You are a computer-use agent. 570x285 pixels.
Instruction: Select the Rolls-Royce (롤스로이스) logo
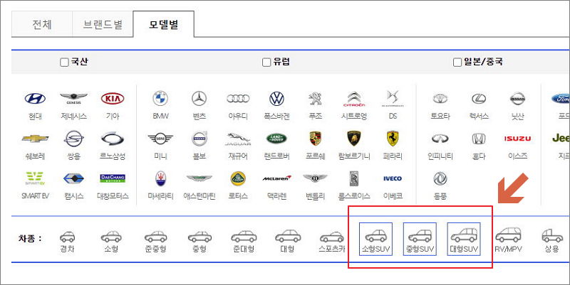(x=354, y=178)
